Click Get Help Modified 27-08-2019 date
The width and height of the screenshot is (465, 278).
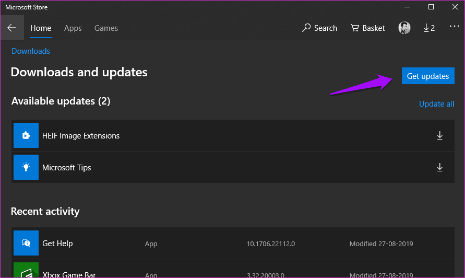click(381, 244)
